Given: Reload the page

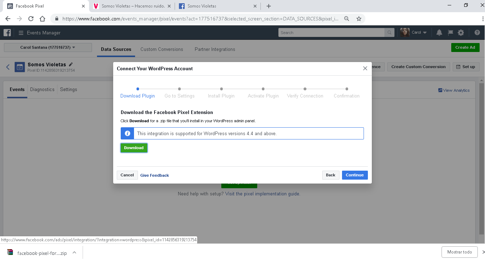Looking at the screenshot, I should coord(31,19).
